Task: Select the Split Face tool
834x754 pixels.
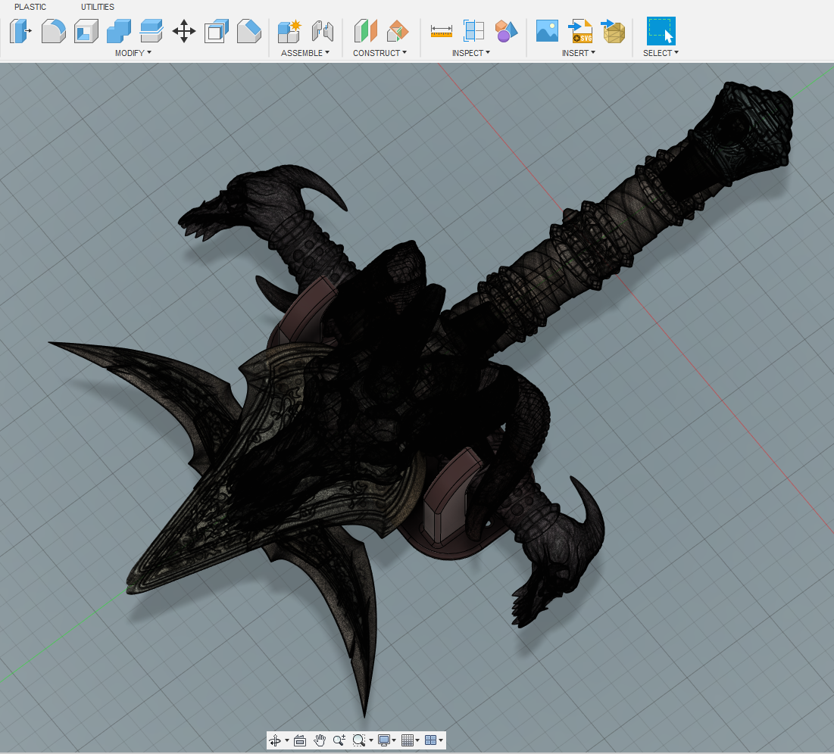Action: 151,31
